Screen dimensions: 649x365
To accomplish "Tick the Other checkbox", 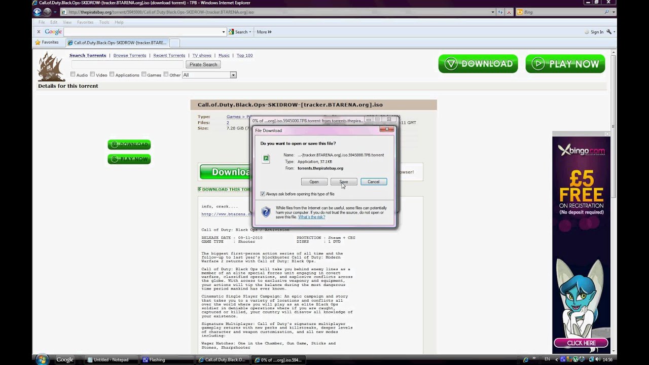I will click(x=166, y=75).
